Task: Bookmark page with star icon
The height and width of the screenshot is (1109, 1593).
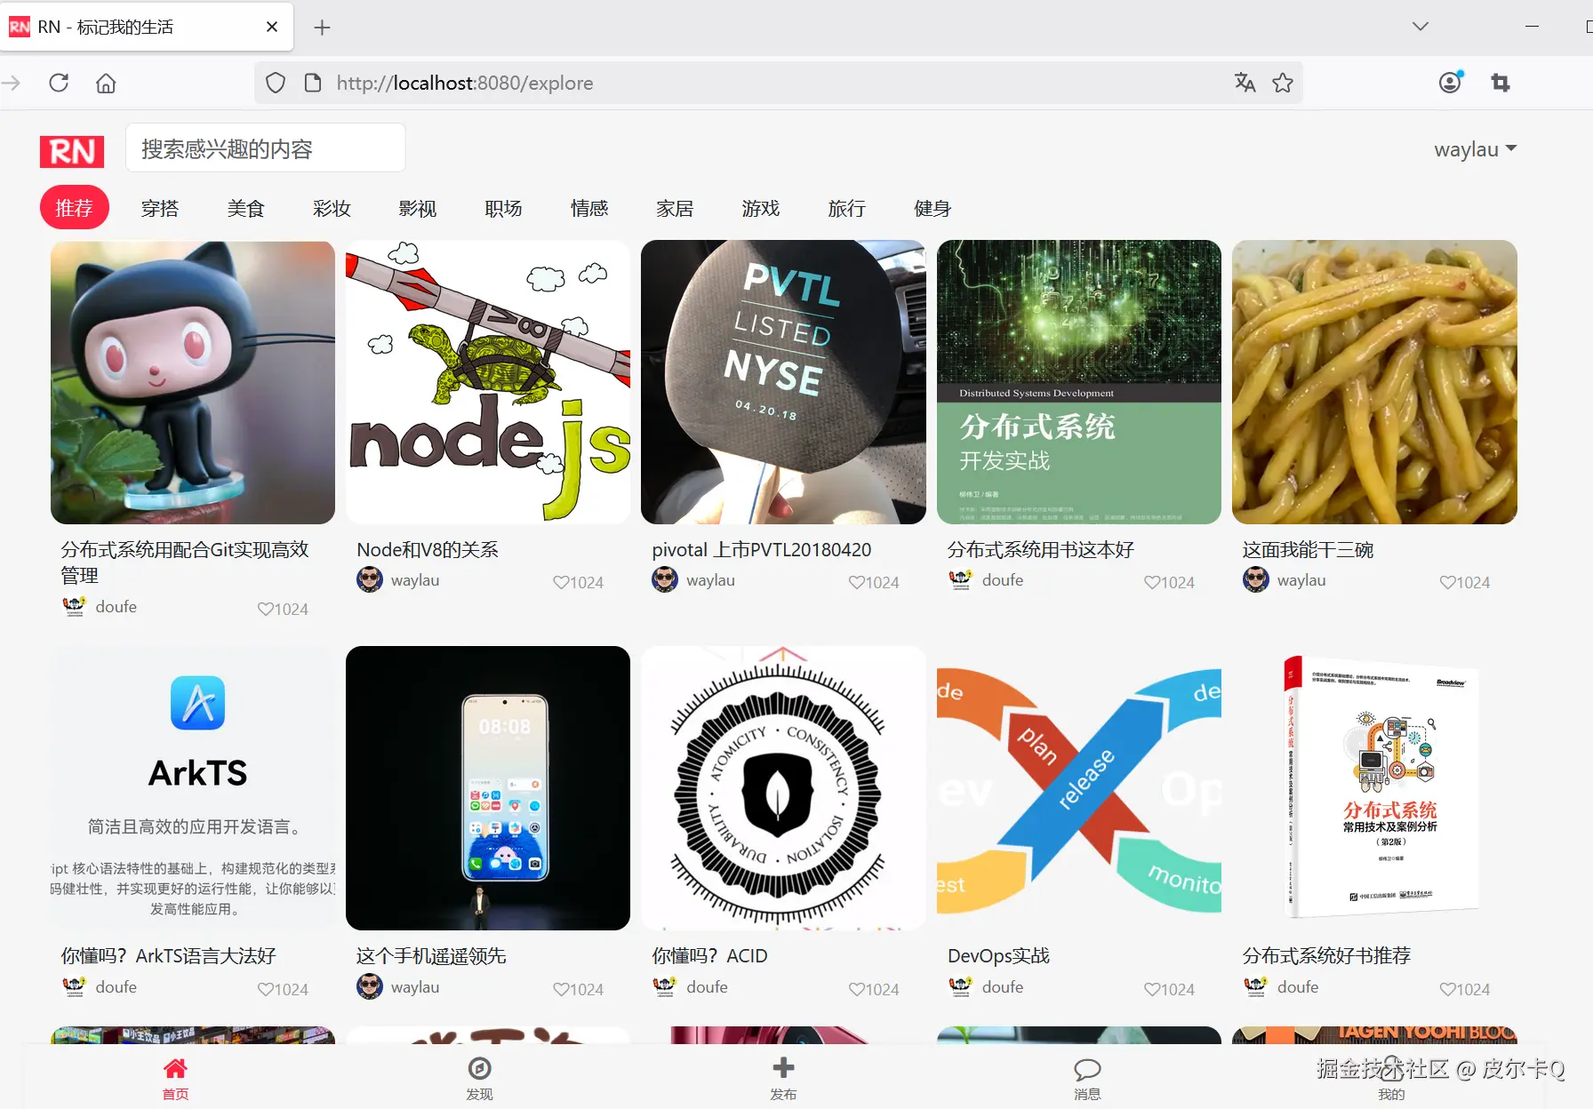Action: pyautogui.click(x=1283, y=83)
